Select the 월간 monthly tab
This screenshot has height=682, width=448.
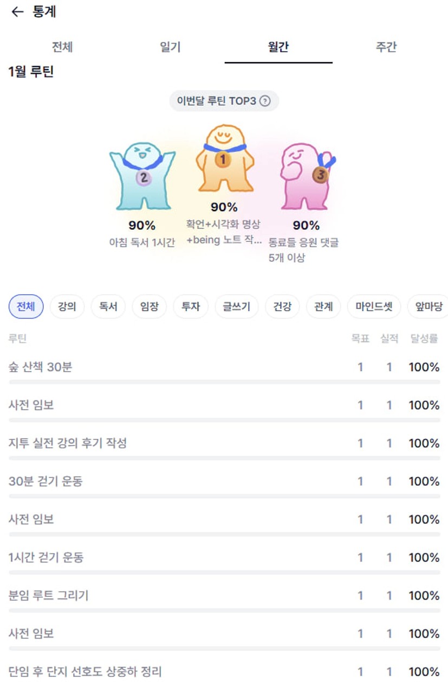(278, 47)
